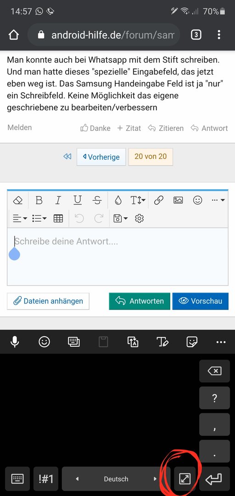This screenshot has height=496, width=235.
Task: Expand the list type dropdown
Action: click(39, 218)
